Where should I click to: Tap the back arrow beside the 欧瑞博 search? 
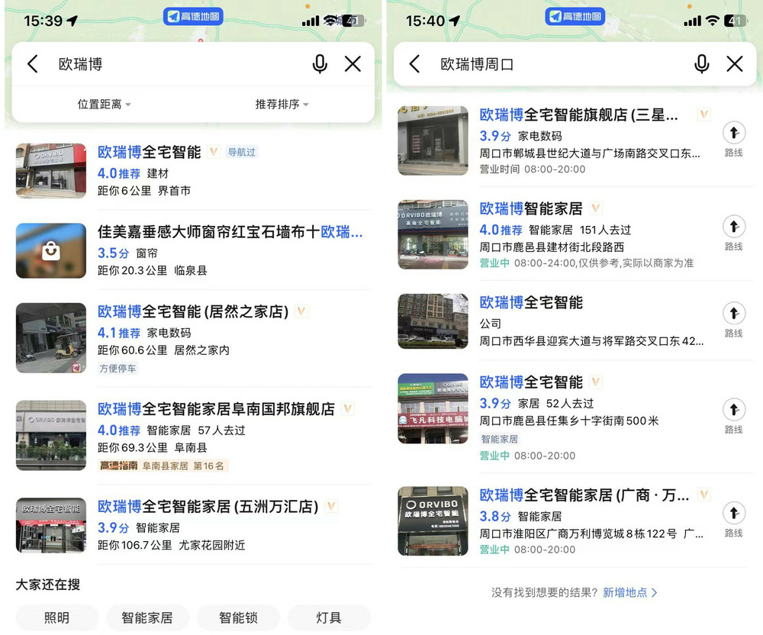[x=33, y=64]
